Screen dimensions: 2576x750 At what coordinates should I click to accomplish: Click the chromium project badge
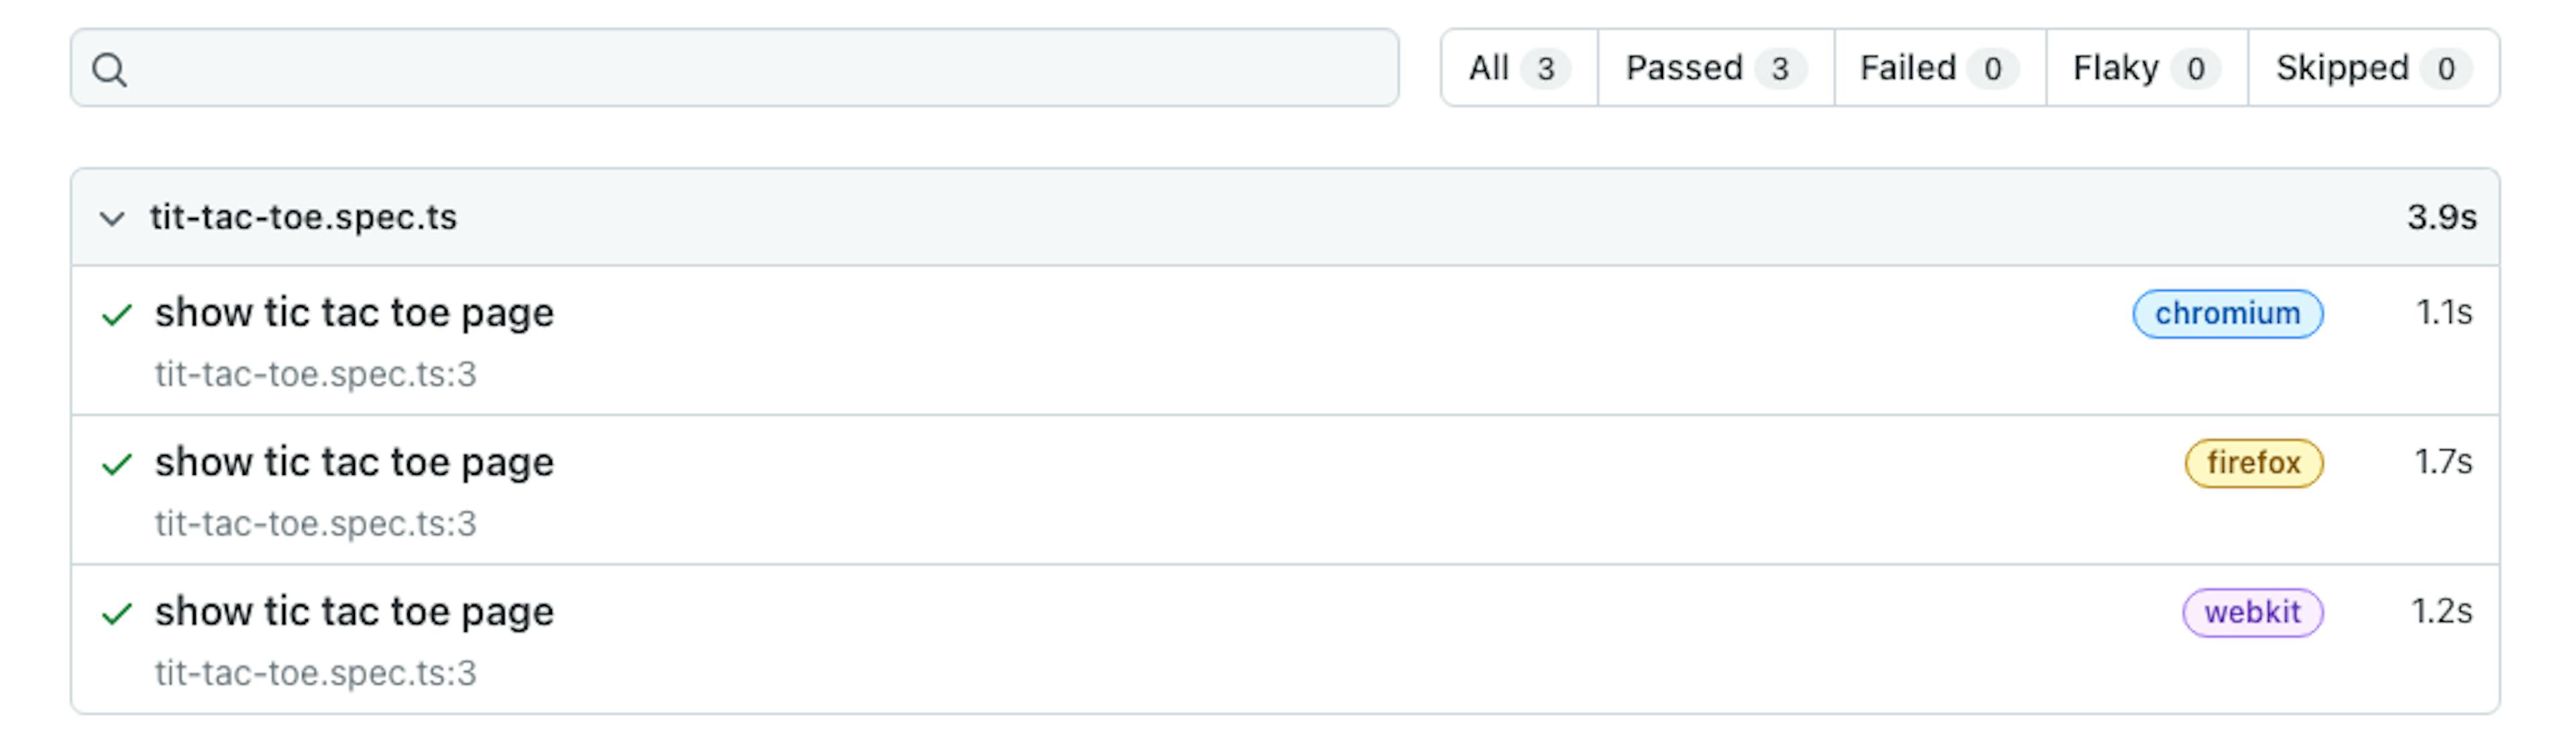(x=2228, y=314)
